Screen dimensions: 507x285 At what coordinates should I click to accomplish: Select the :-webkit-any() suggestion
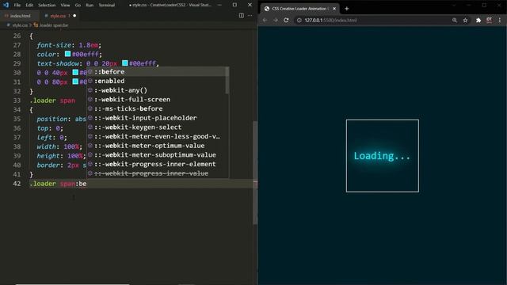[x=156, y=90]
